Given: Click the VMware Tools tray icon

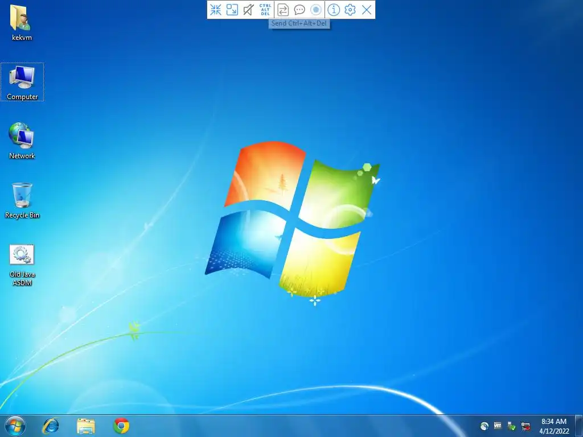Looking at the screenshot, I should click(x=498, y=426).
